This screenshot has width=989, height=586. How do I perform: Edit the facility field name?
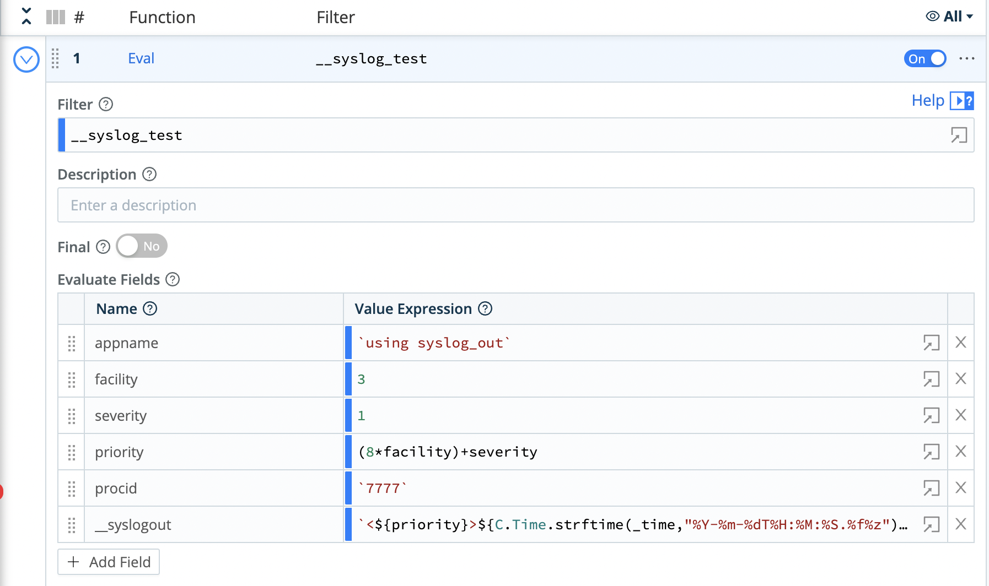tap(214, 379)
